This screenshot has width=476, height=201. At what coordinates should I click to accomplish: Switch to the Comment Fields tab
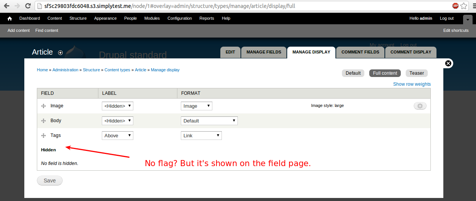click(361, 52)
